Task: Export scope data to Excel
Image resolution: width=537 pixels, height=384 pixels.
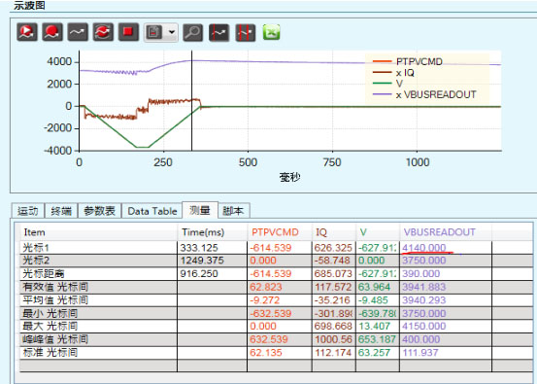Action: (x=272, y=32)
